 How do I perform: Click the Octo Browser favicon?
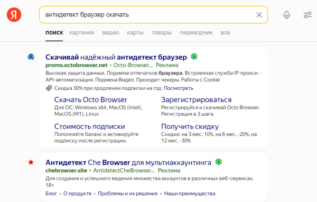pyautogui.click(x=31, y=57)
